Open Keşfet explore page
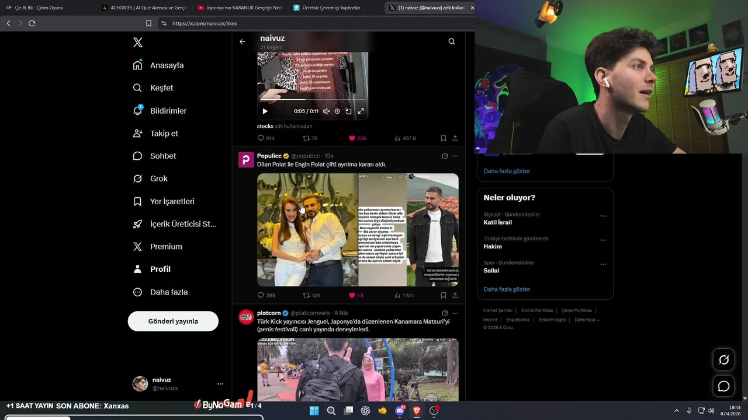748x420 pixels. [153, 88]
